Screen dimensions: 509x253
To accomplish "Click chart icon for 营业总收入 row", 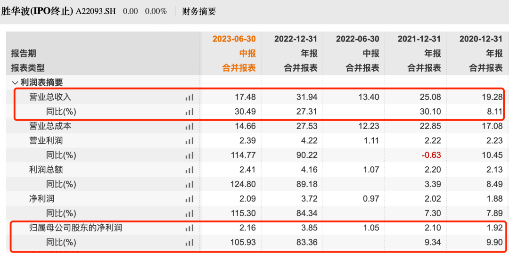I will click(189, 98).
